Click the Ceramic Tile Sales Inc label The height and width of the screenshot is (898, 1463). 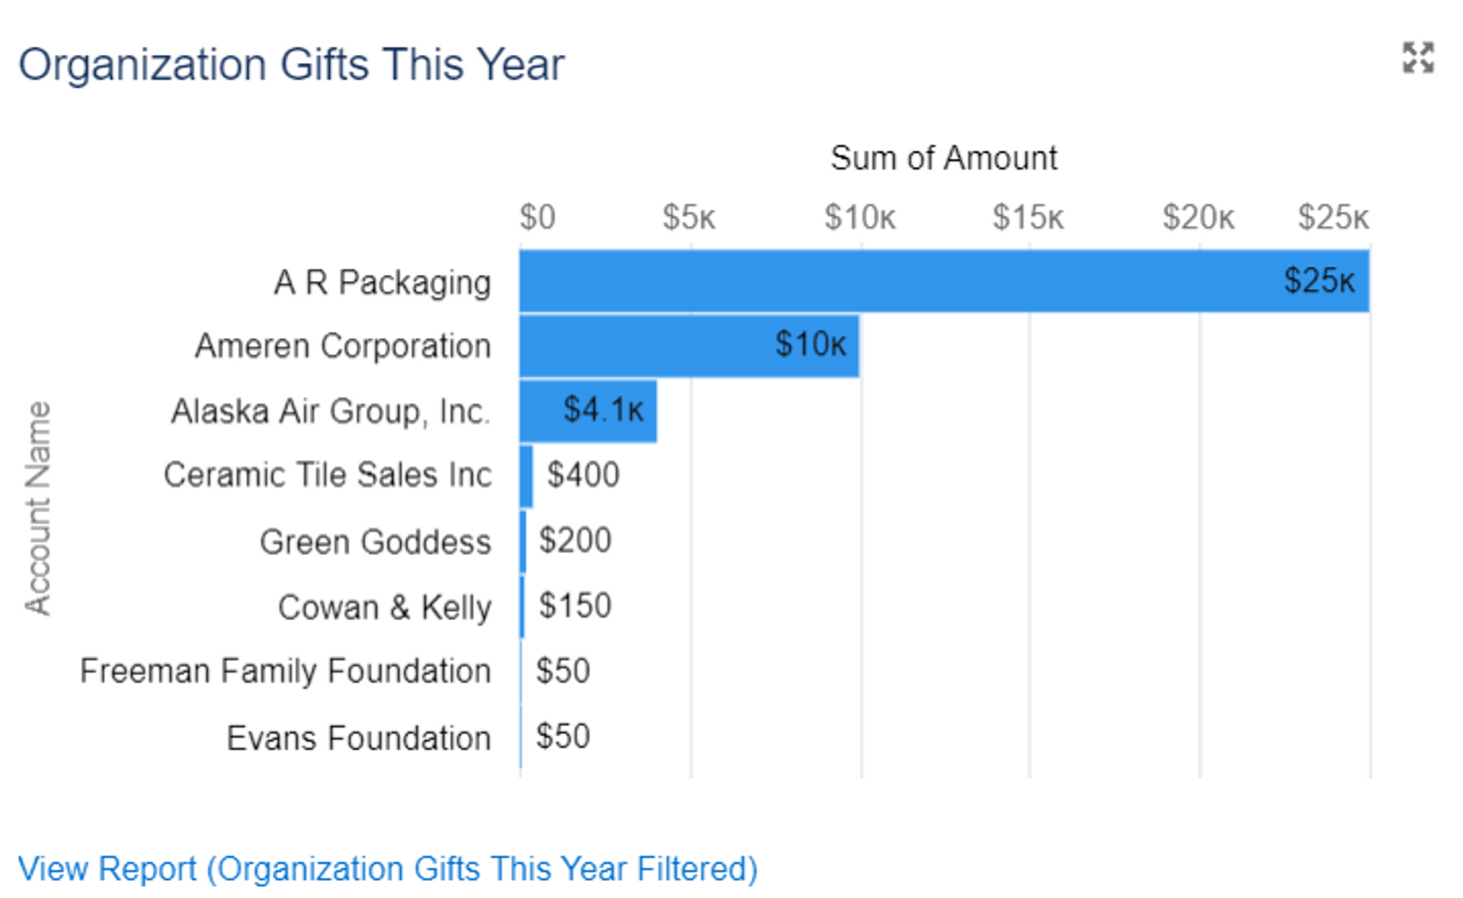327,475
